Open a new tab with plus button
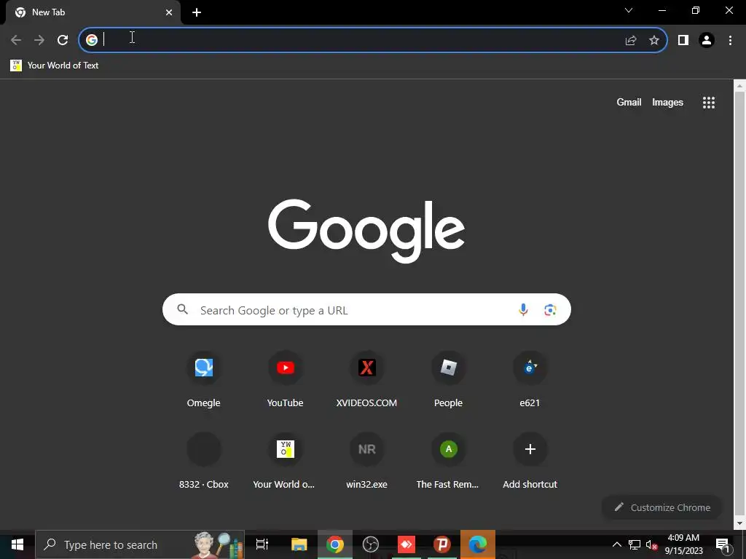 pyautogui.click(x=197, y=12)
